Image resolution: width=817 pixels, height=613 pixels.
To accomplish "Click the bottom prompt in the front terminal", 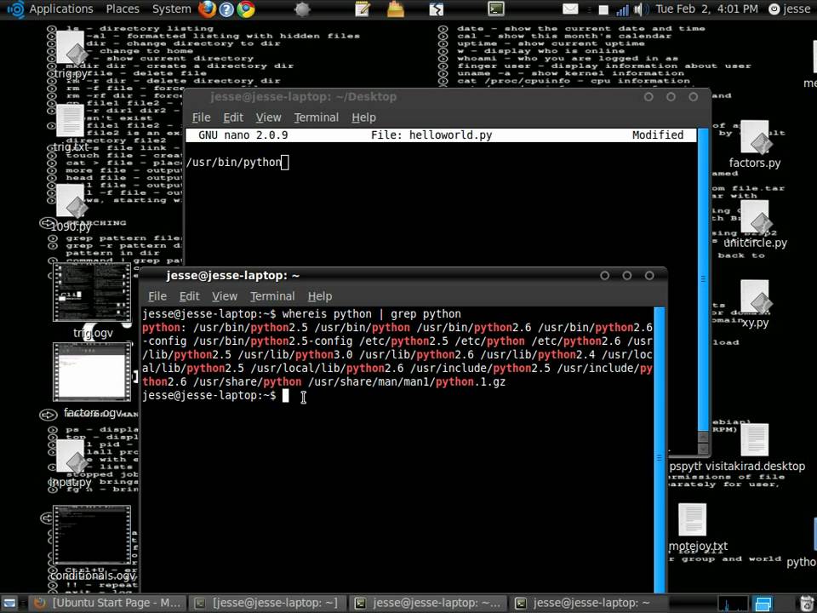I will coord(209,395).
